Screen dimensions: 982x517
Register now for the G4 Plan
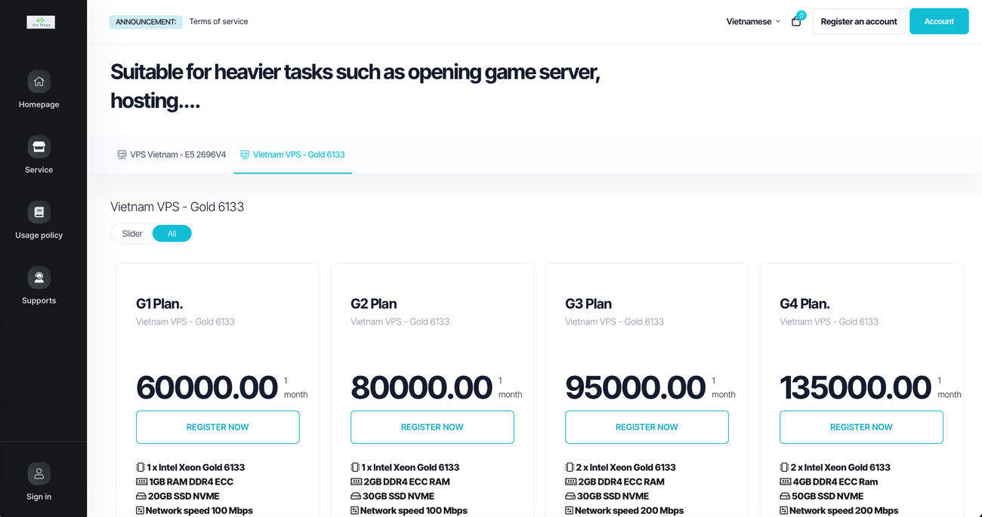pos(861,427)
